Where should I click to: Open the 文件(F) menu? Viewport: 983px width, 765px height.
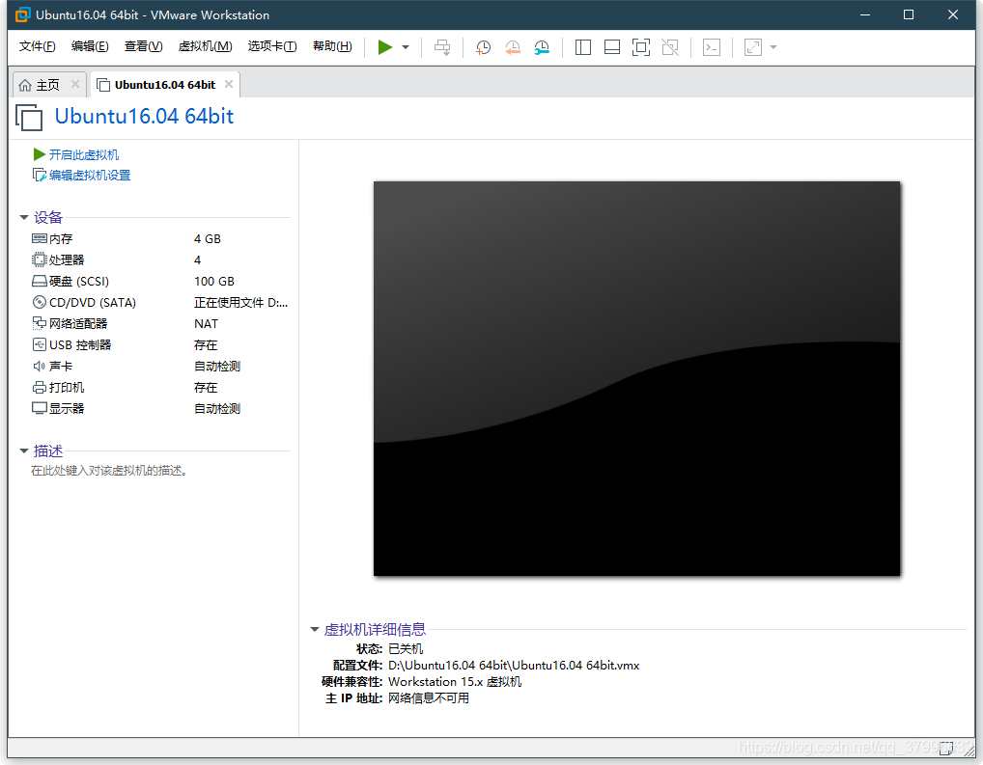[37, 46]
